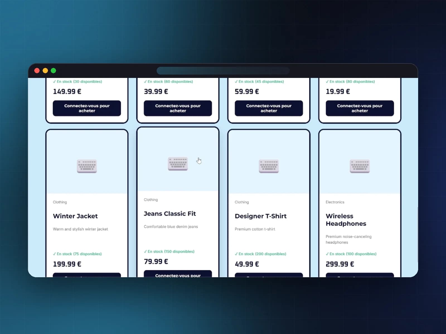The width and height of the screenshot is (446, 334).
Task: Click the keyboard icon on Designer T-Shirt card
Action: click(269, 166)
